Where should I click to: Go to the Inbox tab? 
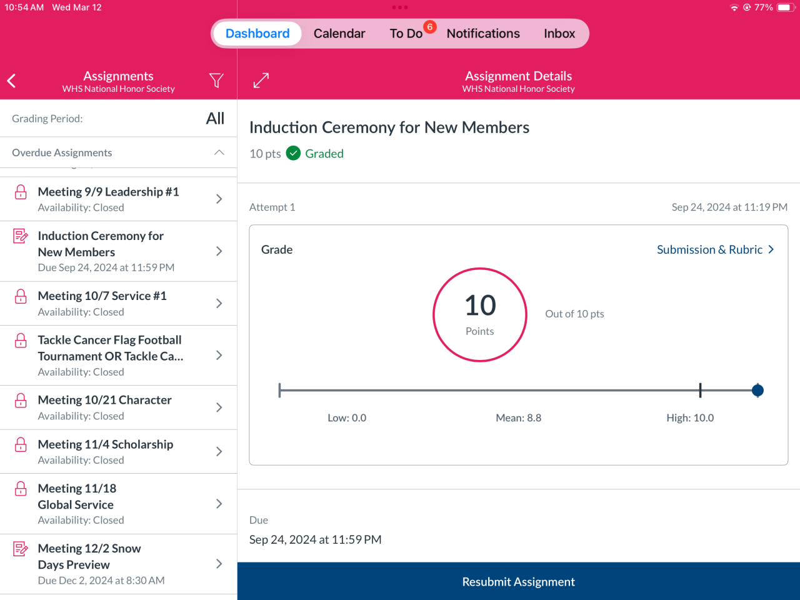click(x=559, y=34)
